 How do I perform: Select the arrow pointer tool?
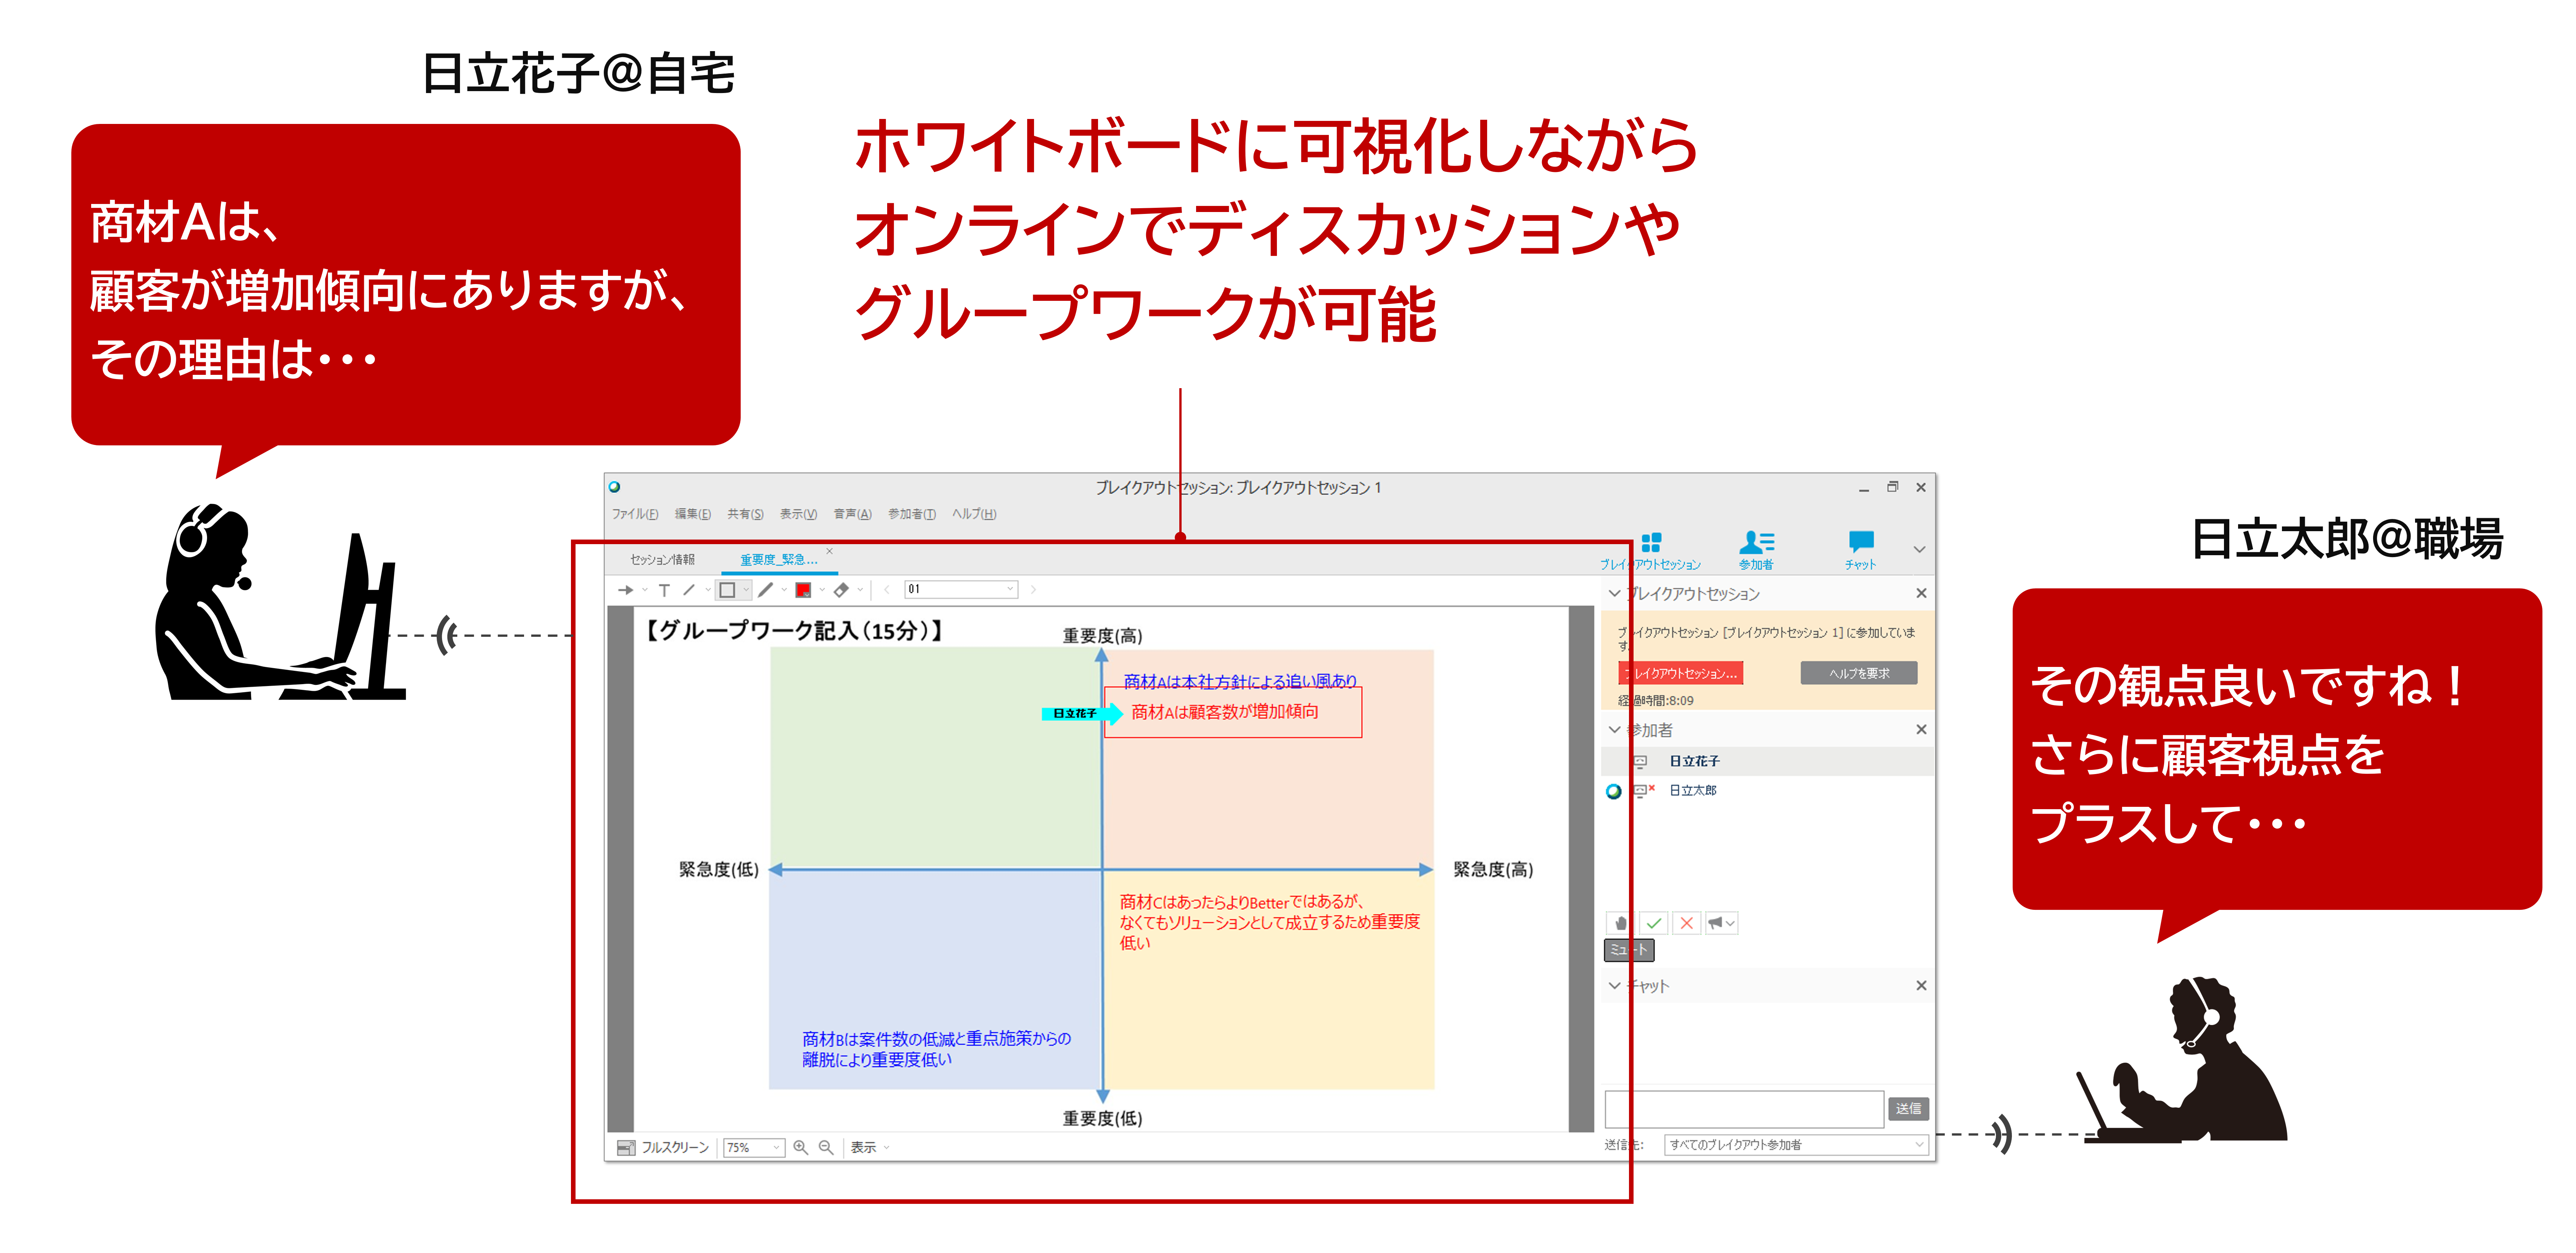coord(625,590)
